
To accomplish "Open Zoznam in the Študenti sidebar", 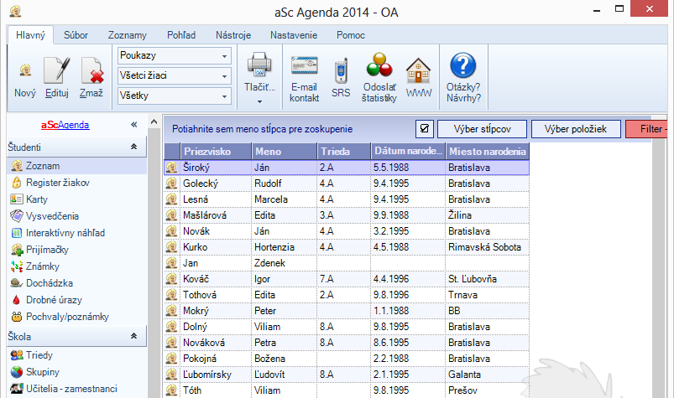I will (76, 166).
